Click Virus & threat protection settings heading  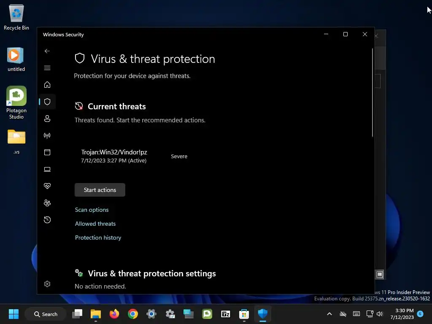tap(152, 273)
